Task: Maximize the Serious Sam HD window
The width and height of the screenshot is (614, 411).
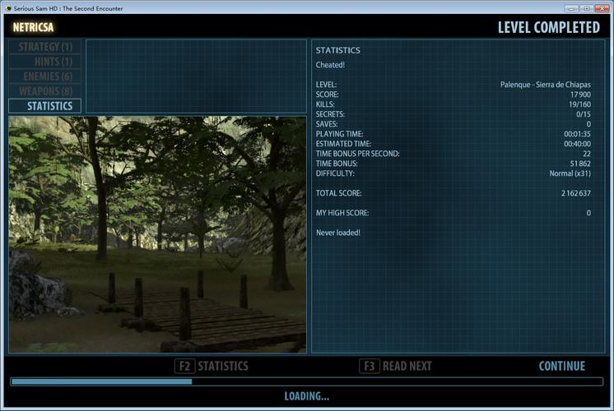Action: click(587, 8)
